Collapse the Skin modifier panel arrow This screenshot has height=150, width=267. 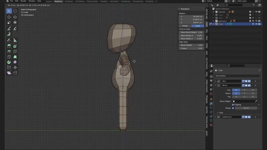(216, 81)
